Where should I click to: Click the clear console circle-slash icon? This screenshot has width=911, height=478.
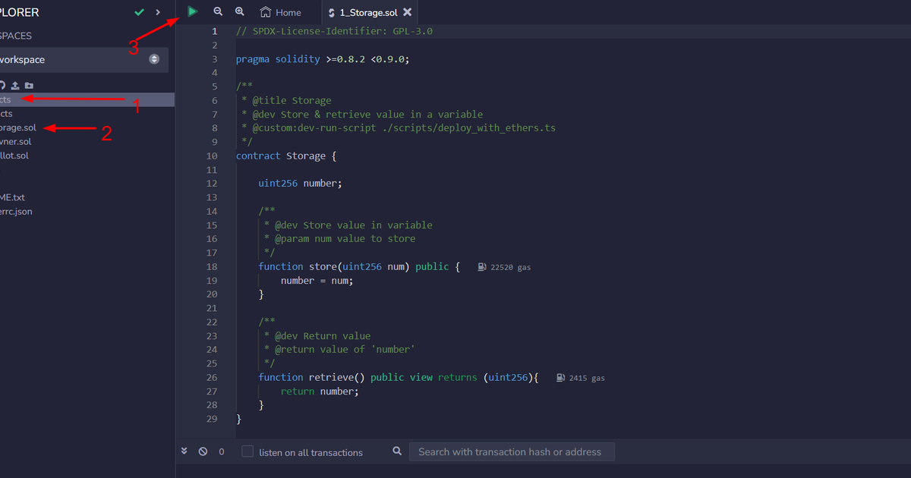(203, 451)
